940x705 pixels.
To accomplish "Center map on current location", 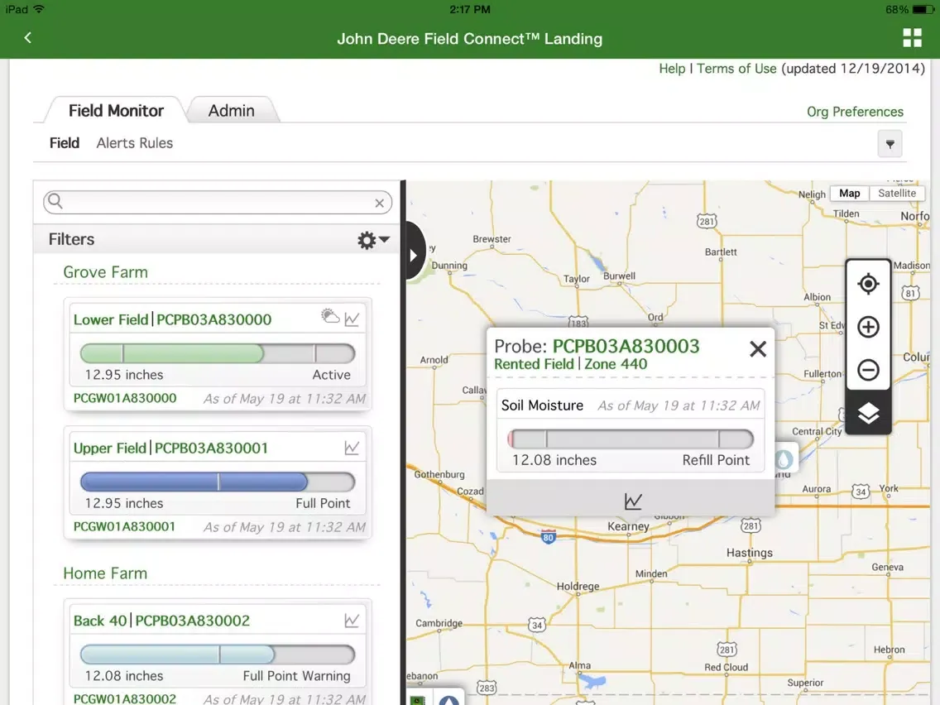I will [x=868, y=284].
